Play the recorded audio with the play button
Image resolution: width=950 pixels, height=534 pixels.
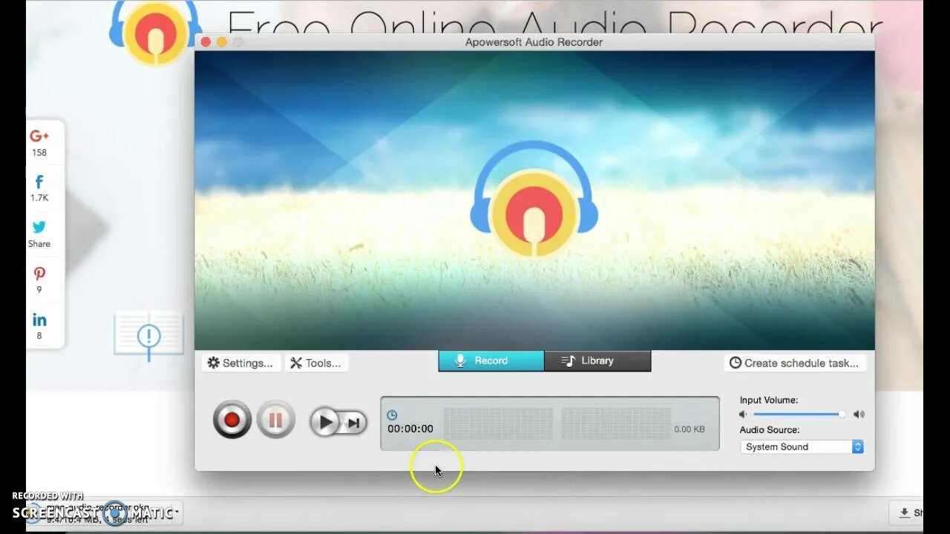tap(325, 422)
